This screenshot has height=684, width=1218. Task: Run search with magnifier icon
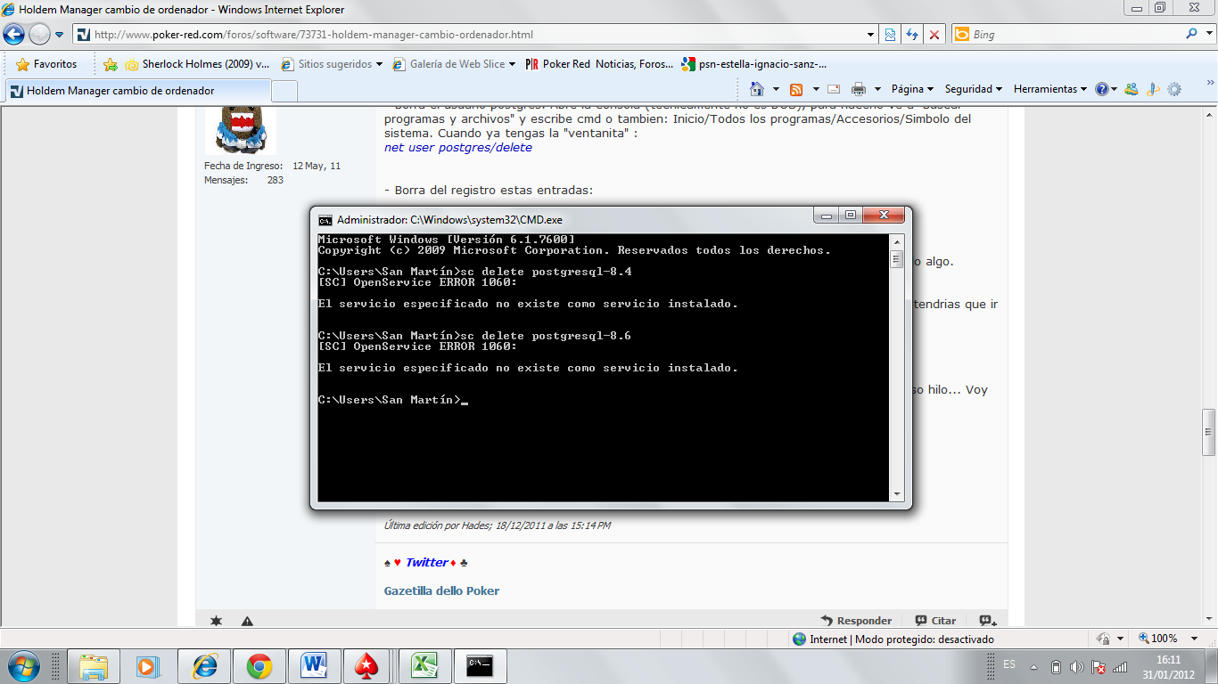1192,34
